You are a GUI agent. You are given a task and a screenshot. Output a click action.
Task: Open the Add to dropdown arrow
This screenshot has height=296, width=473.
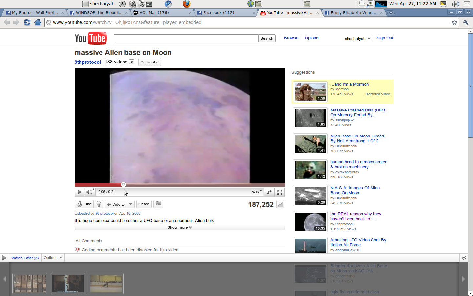pyautogui.click(x=131, y=204)
